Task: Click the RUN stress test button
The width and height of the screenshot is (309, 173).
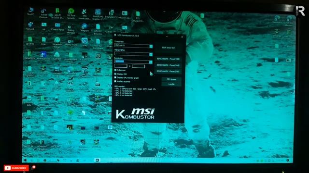Action: click(x=168, y=48)
